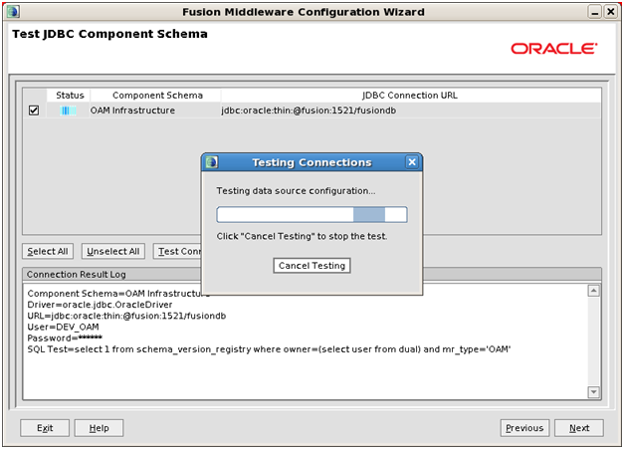
Task: Click the partially hidden Test Connections button
Action: pyautogui.click(x=177, y=252)
